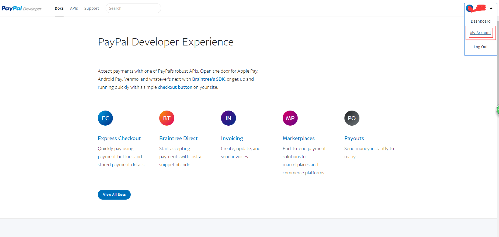Click the dark PO Payouts icon
Viewport: 499px width, 237px height.
(x=352, y=118)
